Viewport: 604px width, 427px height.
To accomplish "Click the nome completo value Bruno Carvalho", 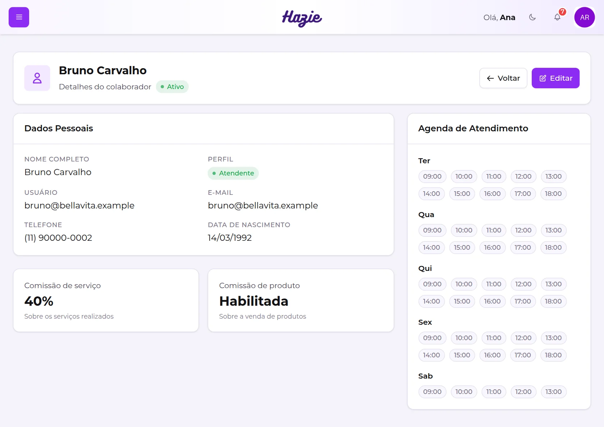I will pyautogui.click(x=58, y=172).
